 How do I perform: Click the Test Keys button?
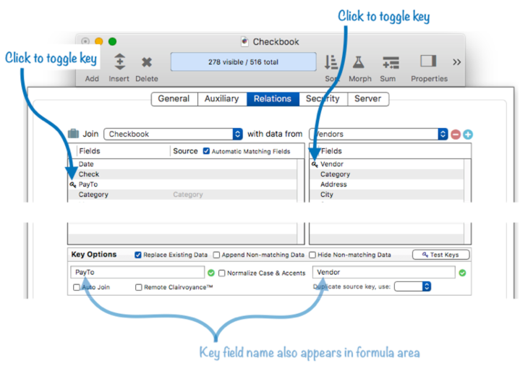(440, 255)
